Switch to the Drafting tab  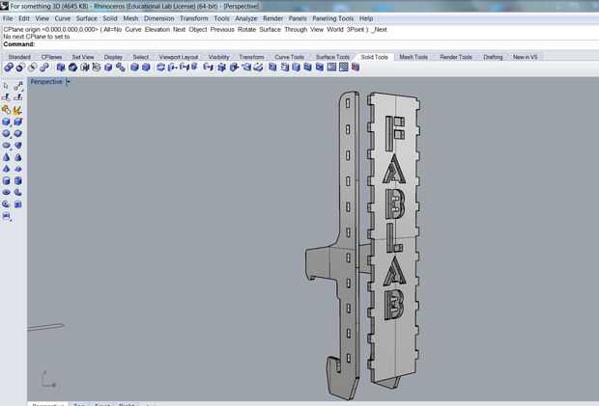click(x=493, y=57)
